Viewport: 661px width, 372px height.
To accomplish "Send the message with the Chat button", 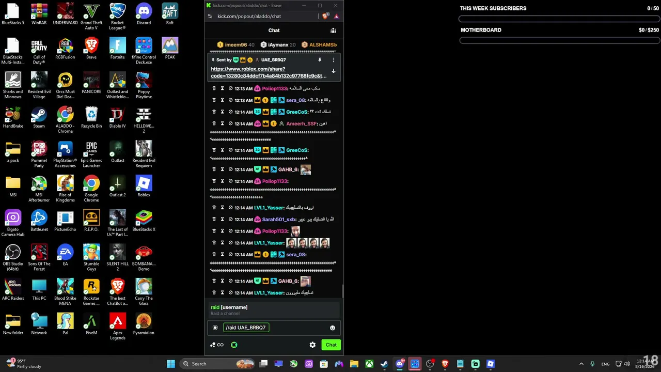I will point(331,345).
